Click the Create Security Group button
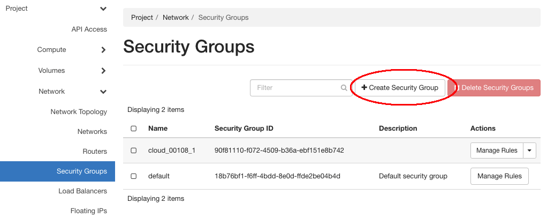The height and width of the screenshot is (218, 547). click(400, 88)
